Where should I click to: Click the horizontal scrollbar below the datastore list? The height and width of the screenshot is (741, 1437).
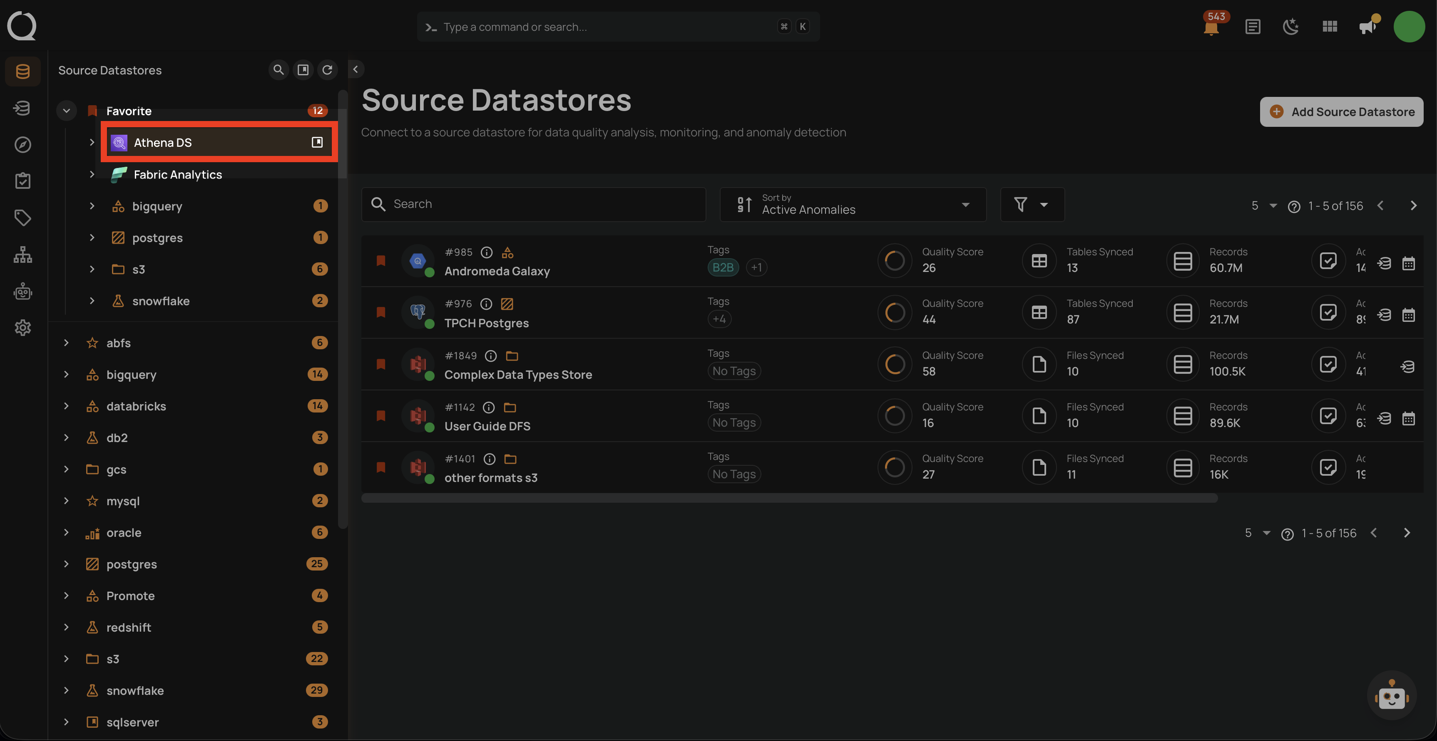(789, 498)
